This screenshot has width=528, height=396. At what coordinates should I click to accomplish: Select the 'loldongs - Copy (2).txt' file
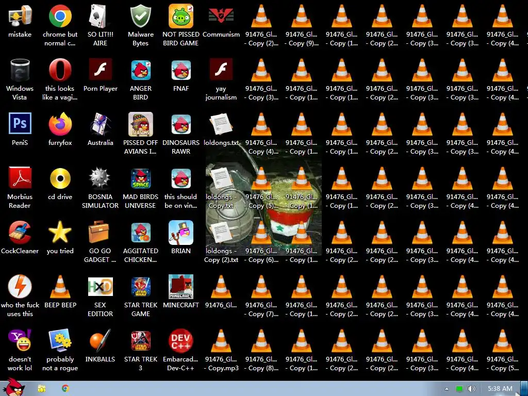click(221, 233)
